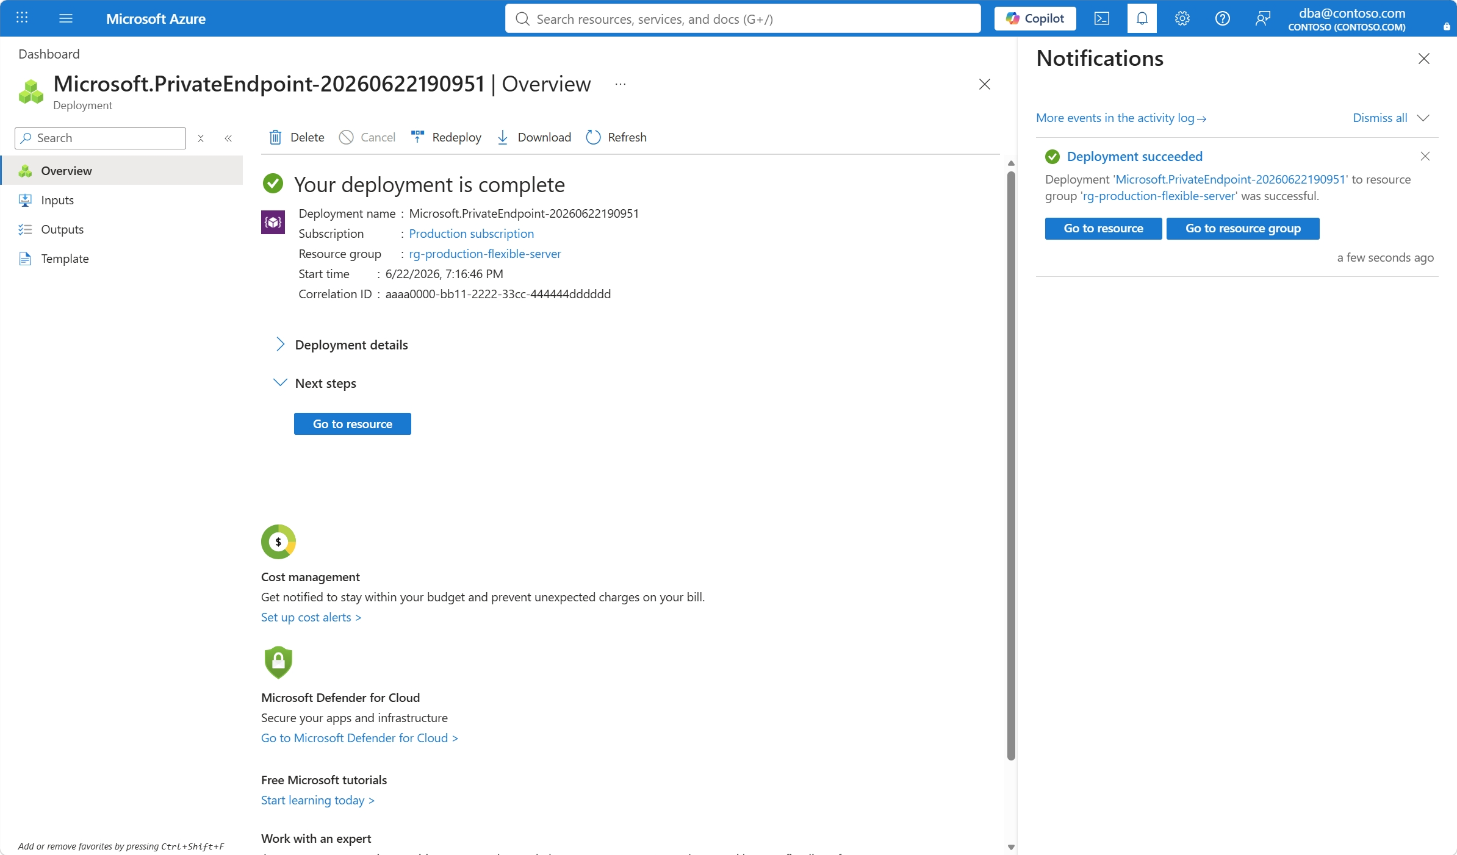Image resolution: width=1457 pixels, height=855 pixels.
Task: Open the hamburger portal menu
Action: coord(66,18)
